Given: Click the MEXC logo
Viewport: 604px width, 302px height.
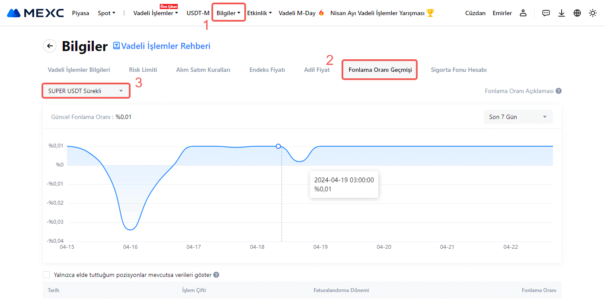Looking at the screenshot, I should [35, 13].
